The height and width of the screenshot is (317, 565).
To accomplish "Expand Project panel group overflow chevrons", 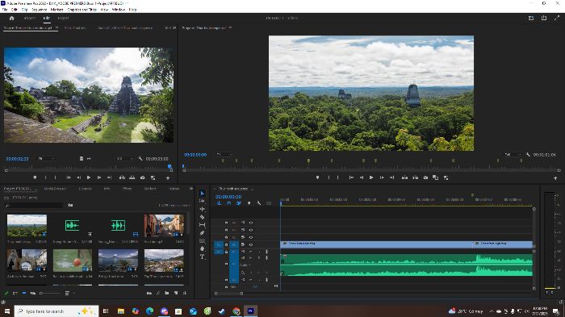I will tap(191, 189).
